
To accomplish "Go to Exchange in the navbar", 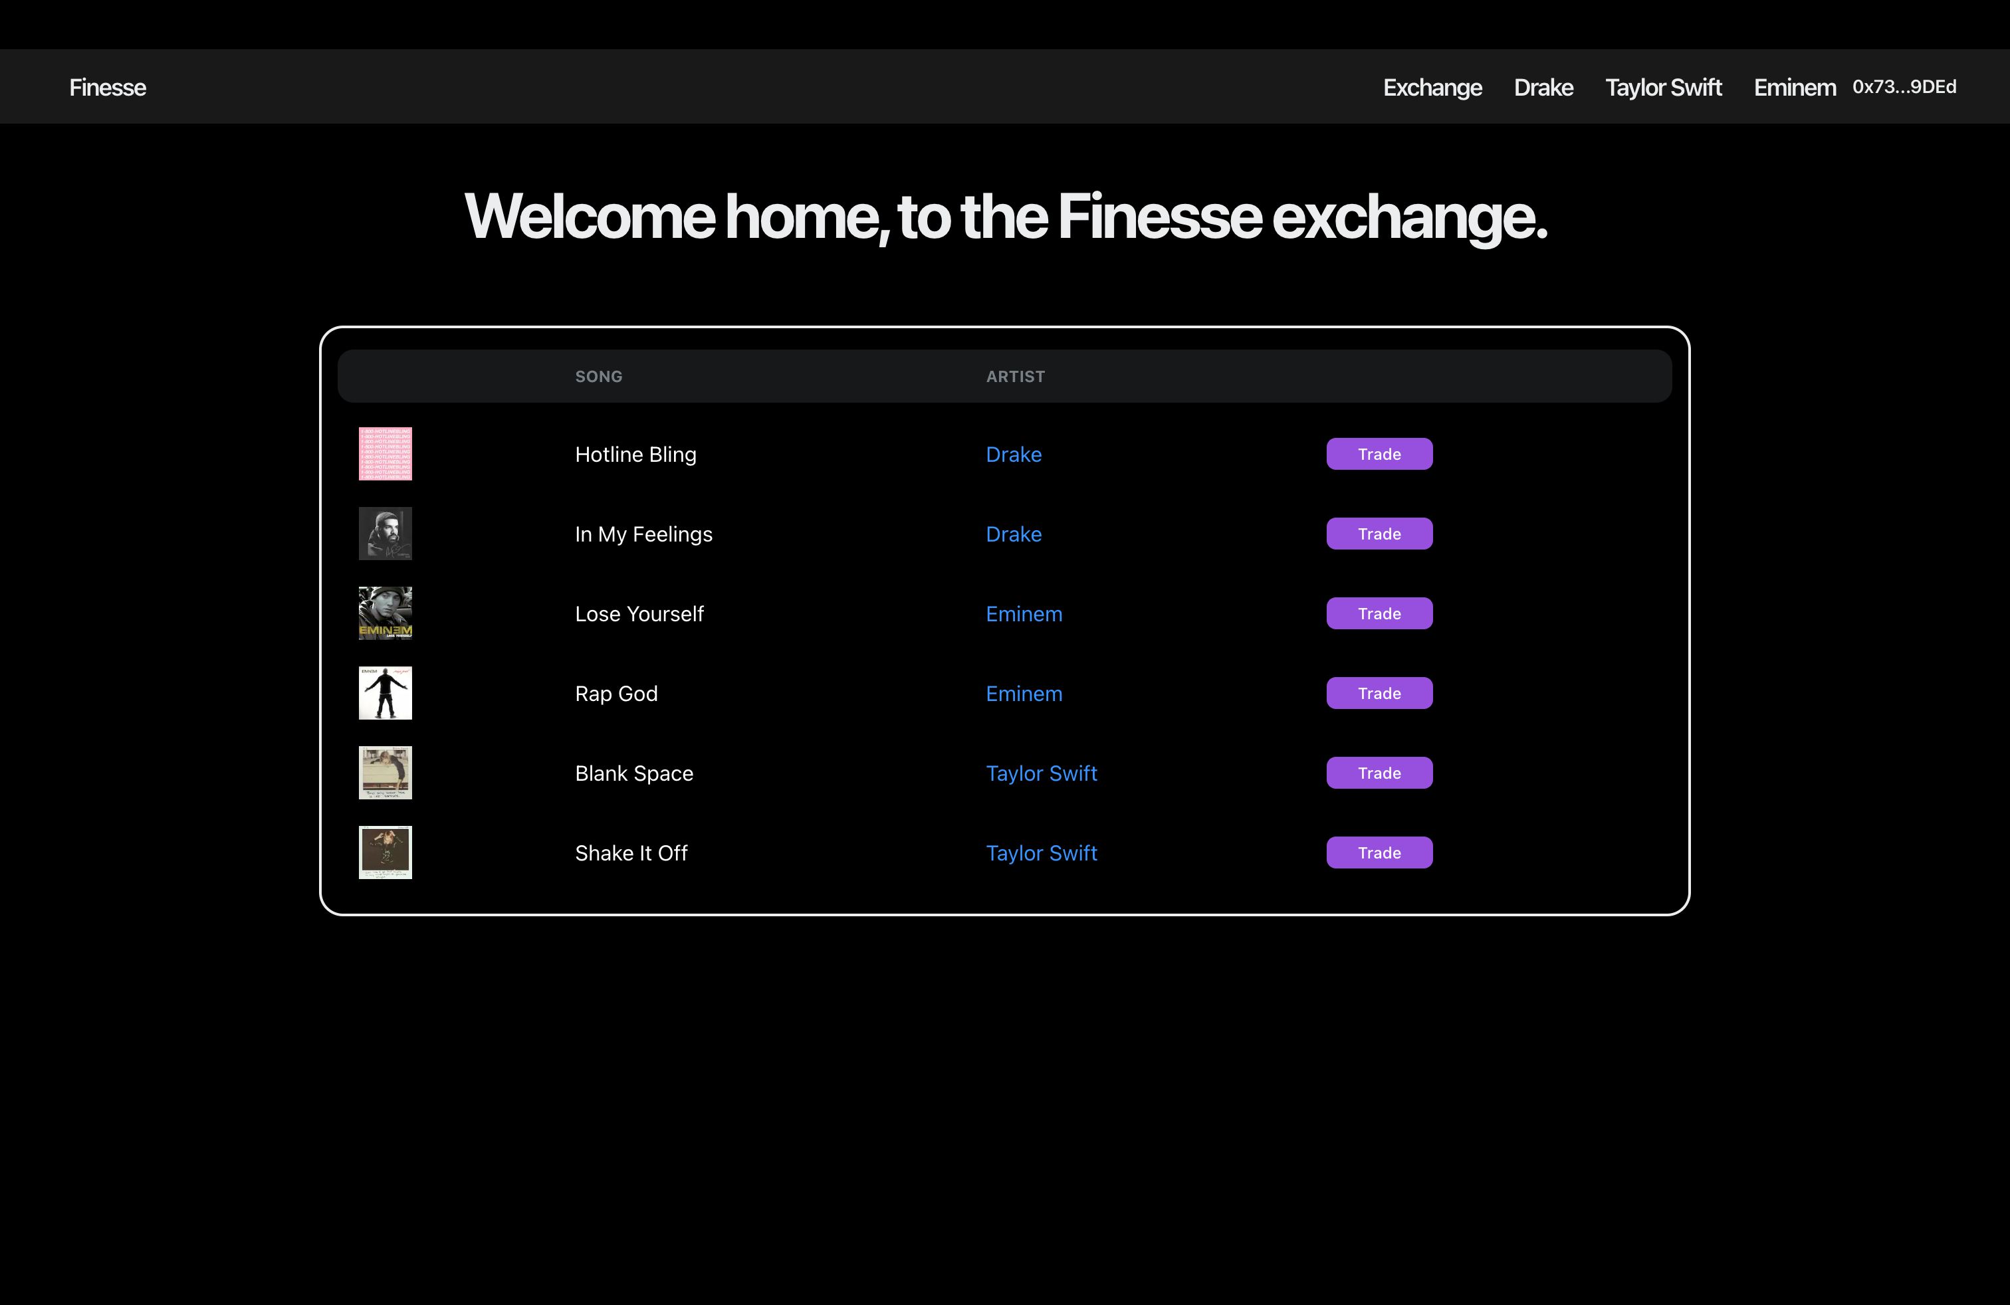I will coord(1432,88).
